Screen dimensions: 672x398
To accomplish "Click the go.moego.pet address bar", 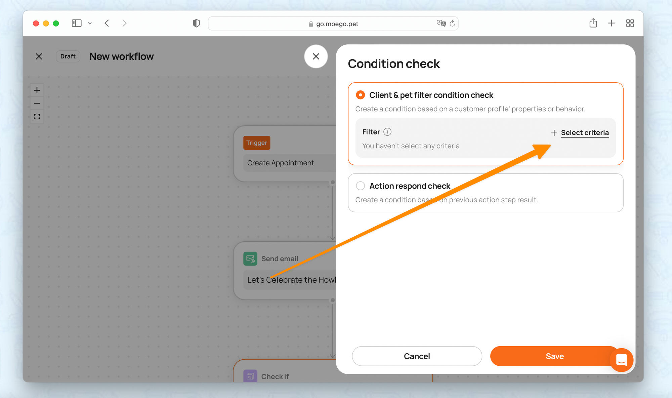I will coord(337,24).
